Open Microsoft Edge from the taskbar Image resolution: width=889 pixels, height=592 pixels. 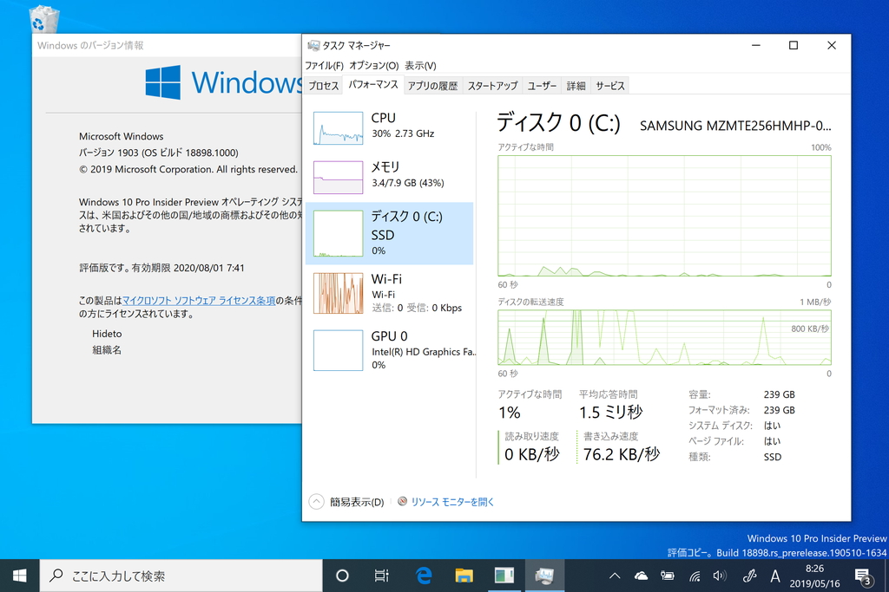pyautogui.click(x=423, y=575)
